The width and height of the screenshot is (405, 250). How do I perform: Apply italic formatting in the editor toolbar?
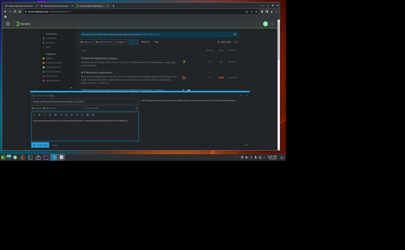point(45,115)
